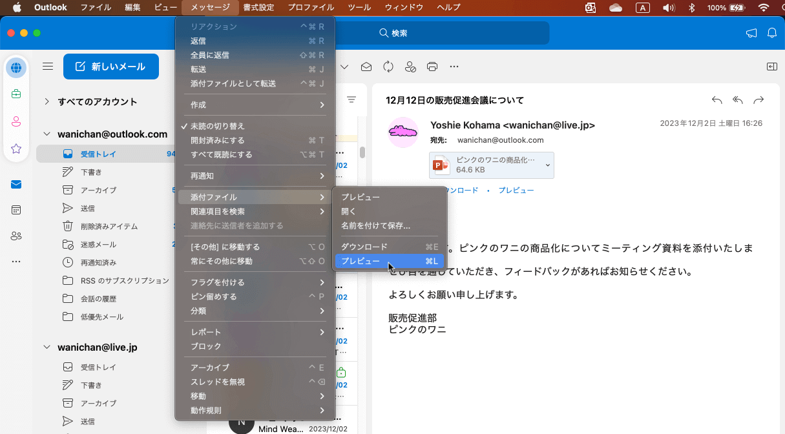Toggle the hamburger navigation menu

[48, 66]
